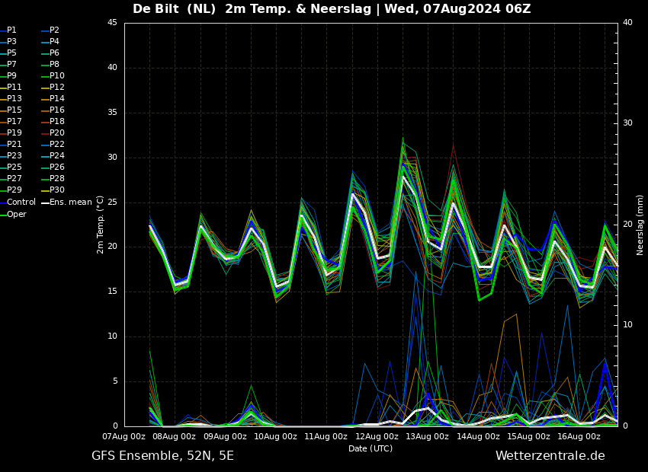
Task: Click P30 legend label
Action: [x=57, y=190]
